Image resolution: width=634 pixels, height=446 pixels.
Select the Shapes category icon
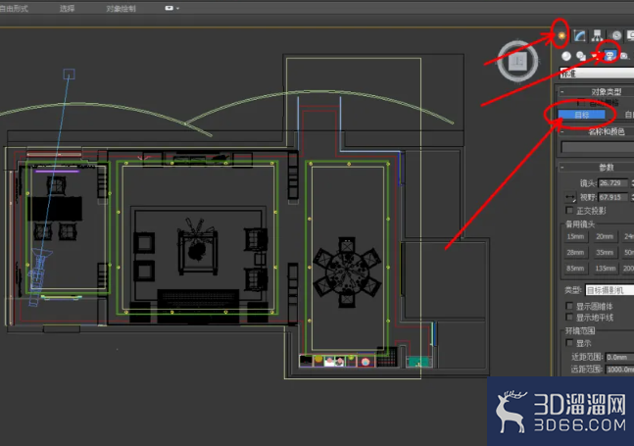coord(581,56)
